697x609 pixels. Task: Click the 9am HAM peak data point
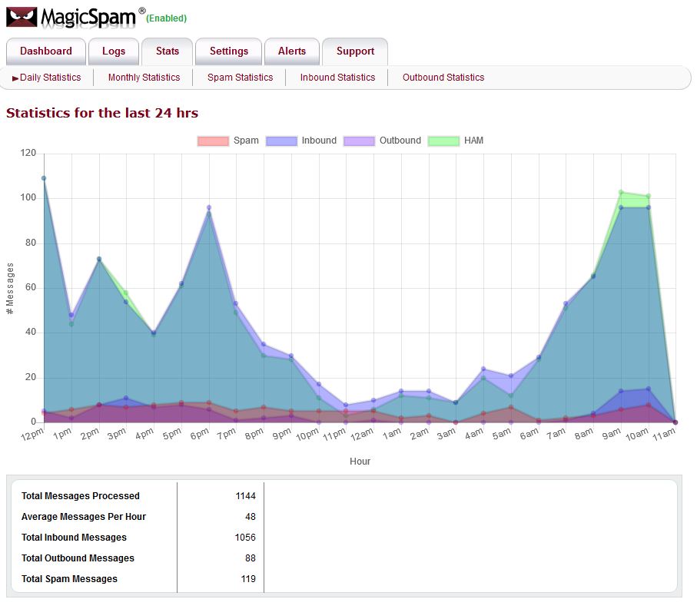[621, 192]
